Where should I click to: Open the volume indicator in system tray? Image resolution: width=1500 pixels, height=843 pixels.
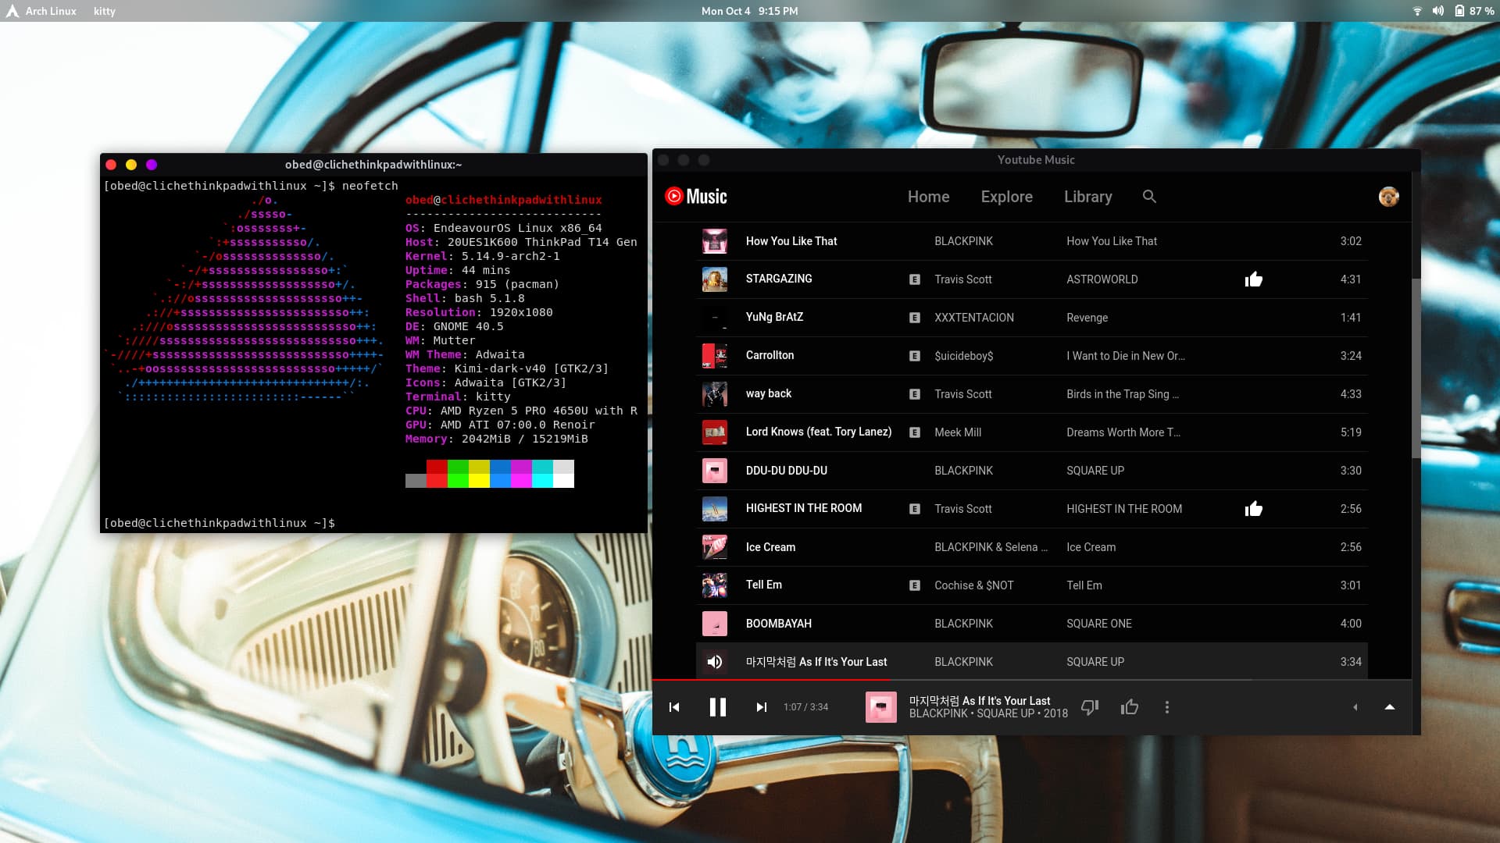[1437, 11]
